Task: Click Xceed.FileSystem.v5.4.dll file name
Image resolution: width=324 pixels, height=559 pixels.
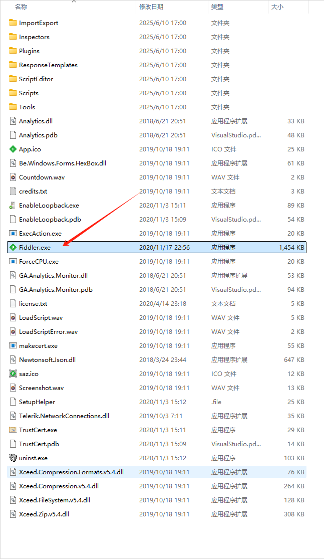Action: pos(55,500)
